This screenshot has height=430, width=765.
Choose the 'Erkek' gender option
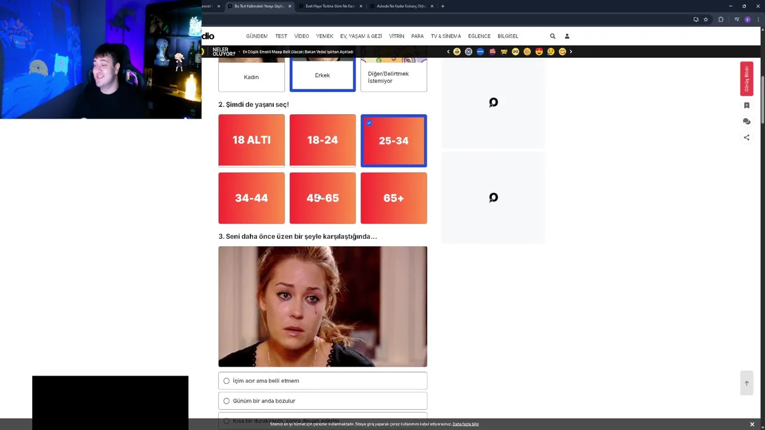322,75
